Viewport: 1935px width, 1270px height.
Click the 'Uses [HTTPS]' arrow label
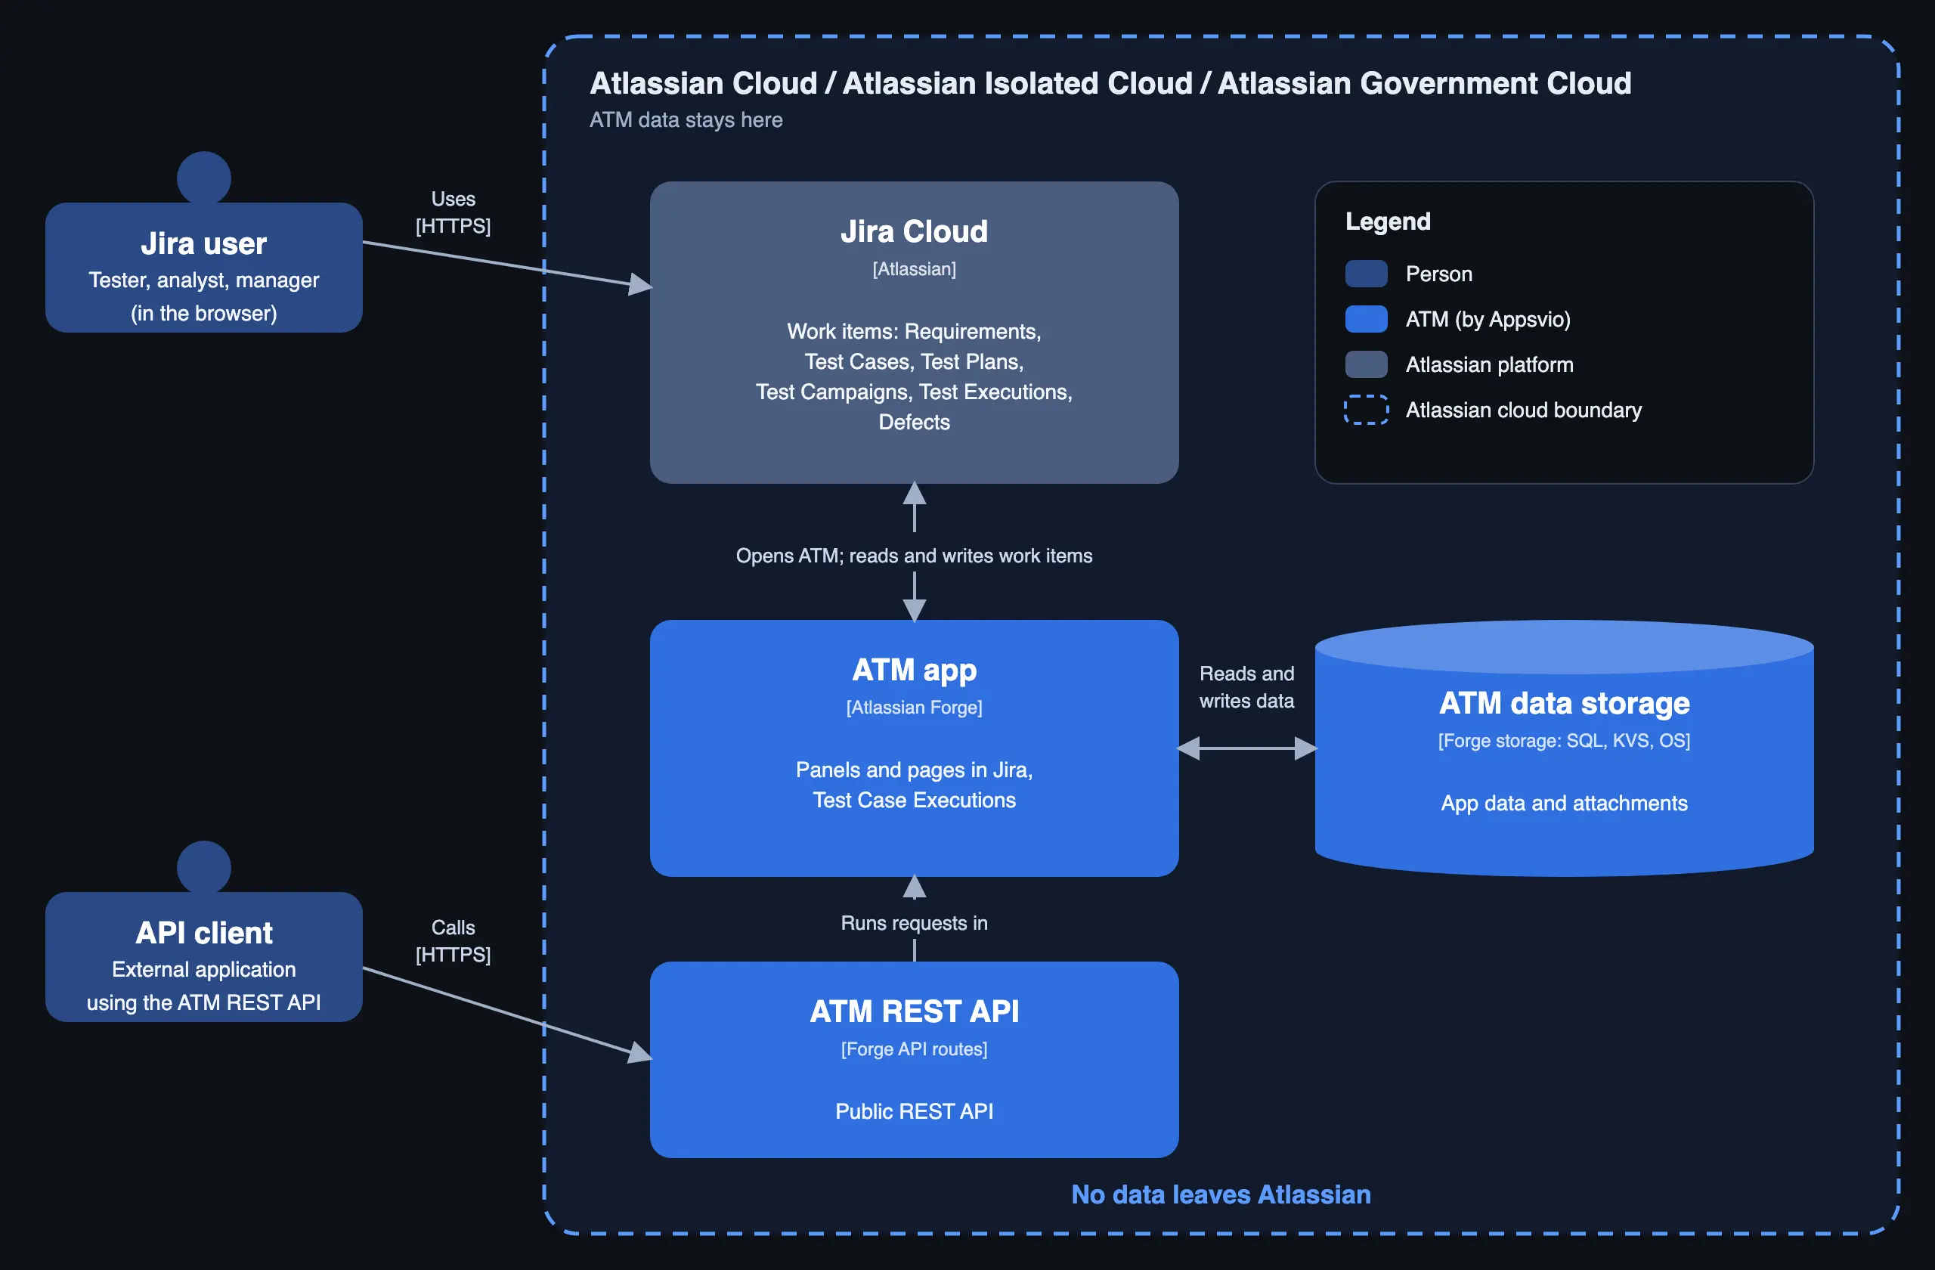click(453, 212)
